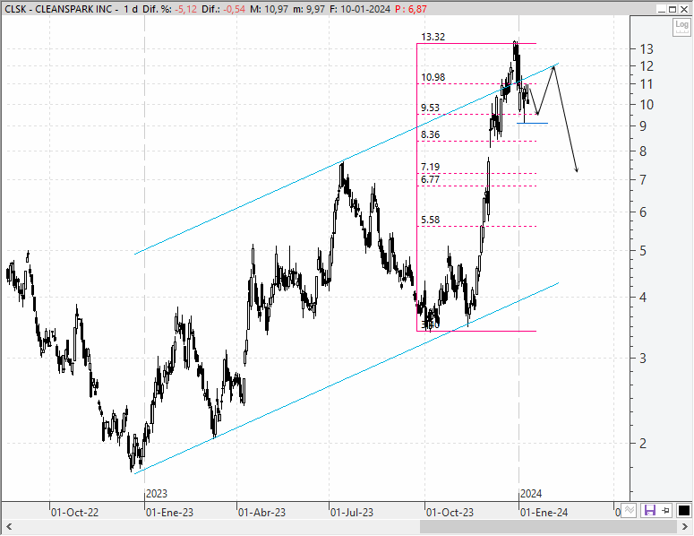Click the Dif. % value -5,12
The height and width of the screenshot is (536, 694).
[185, 9]
